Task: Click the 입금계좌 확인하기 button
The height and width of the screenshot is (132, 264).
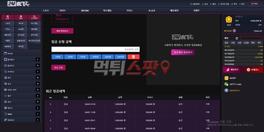Action: coord(183,52)
